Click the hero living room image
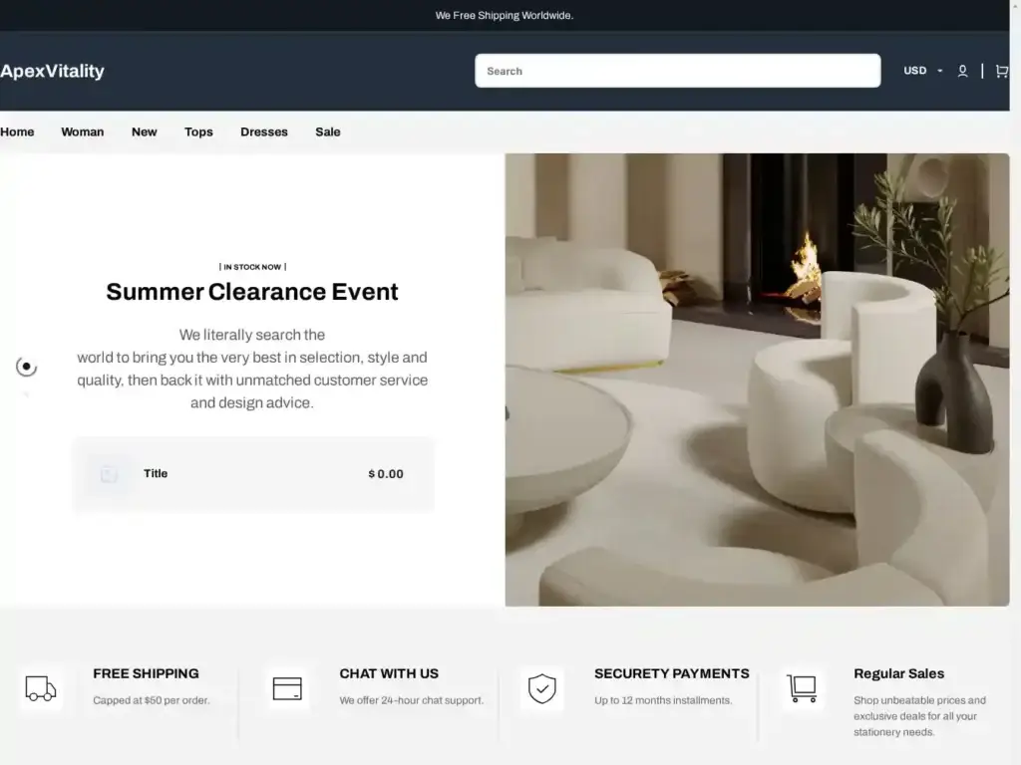 click(x=757, y=380)
